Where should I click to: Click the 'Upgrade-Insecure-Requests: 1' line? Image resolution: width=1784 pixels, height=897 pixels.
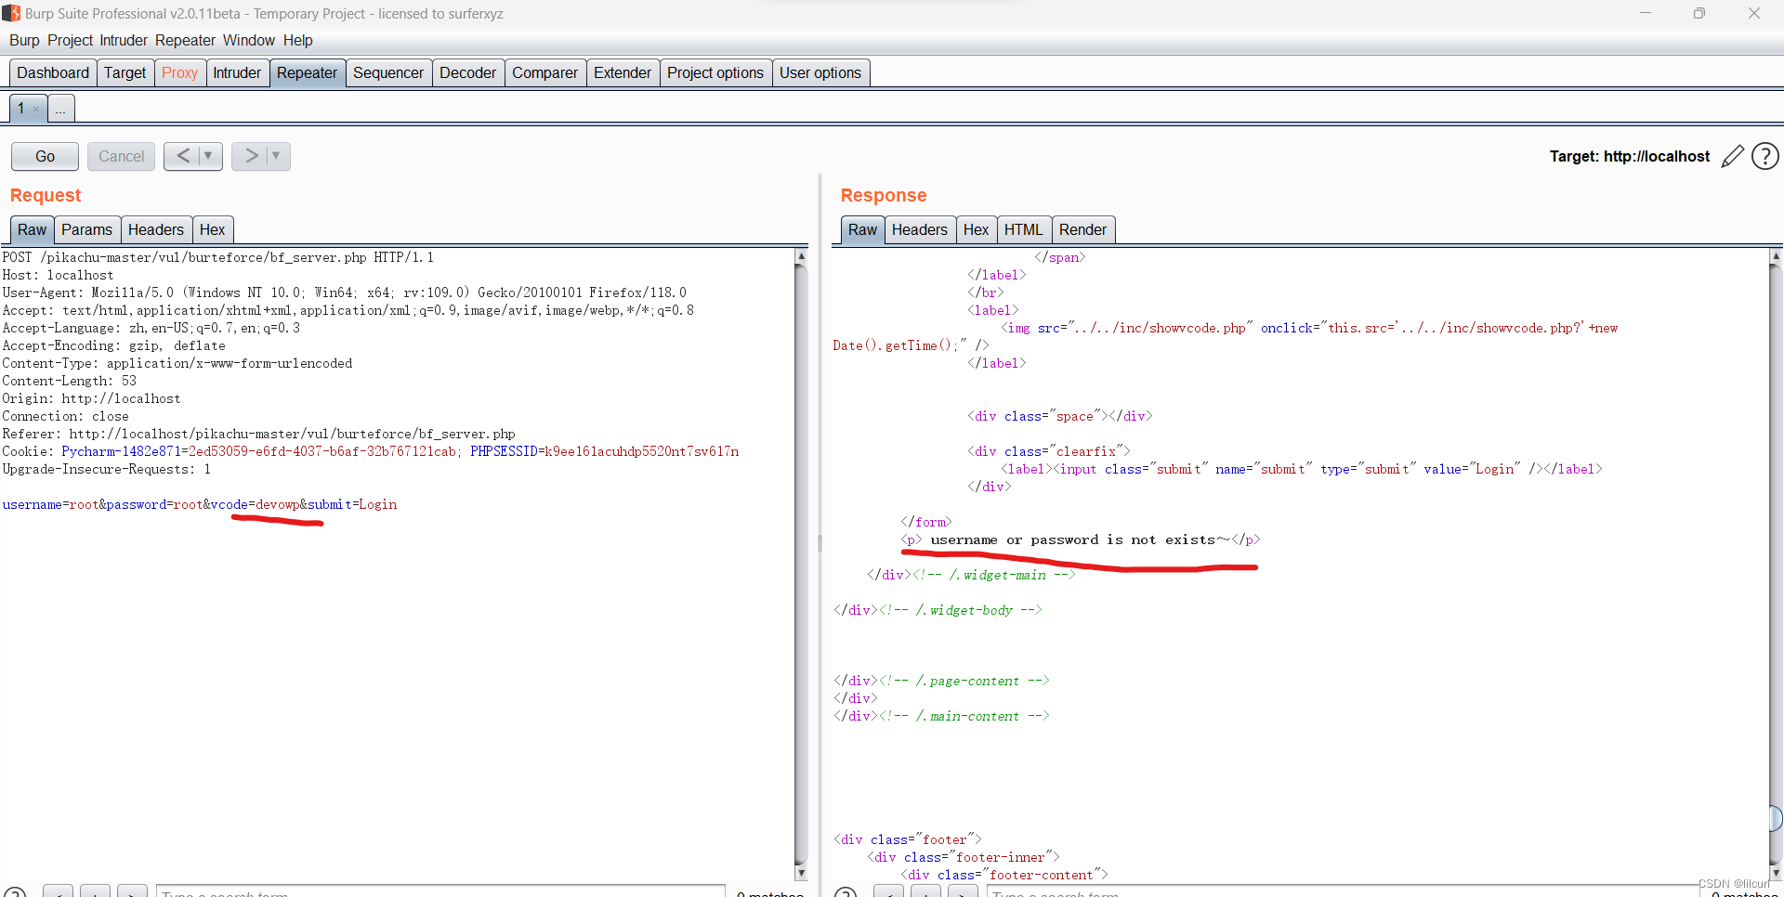pyautogui.click(x=106, y=469)
